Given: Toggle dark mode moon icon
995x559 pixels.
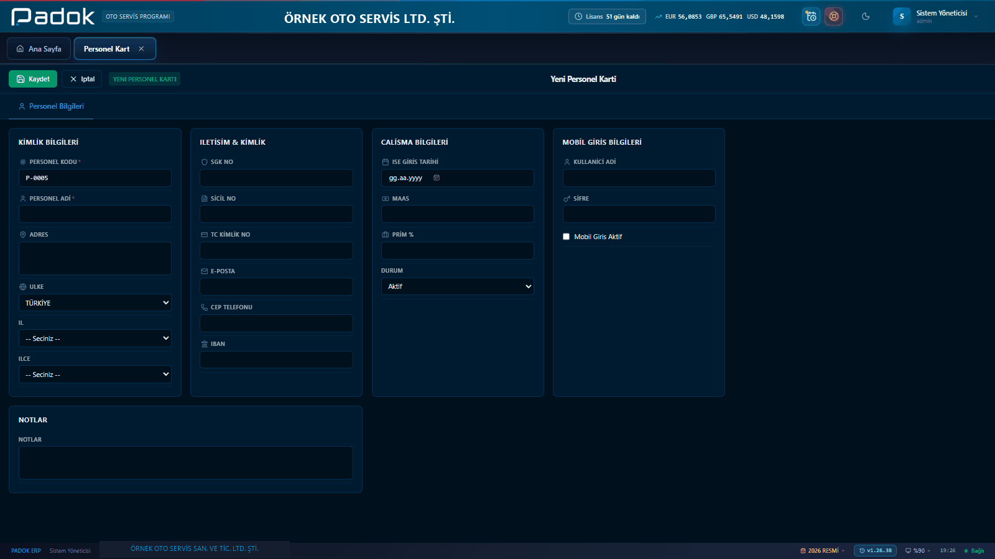Looking at the screenshot, I should (x=866, y=17).
